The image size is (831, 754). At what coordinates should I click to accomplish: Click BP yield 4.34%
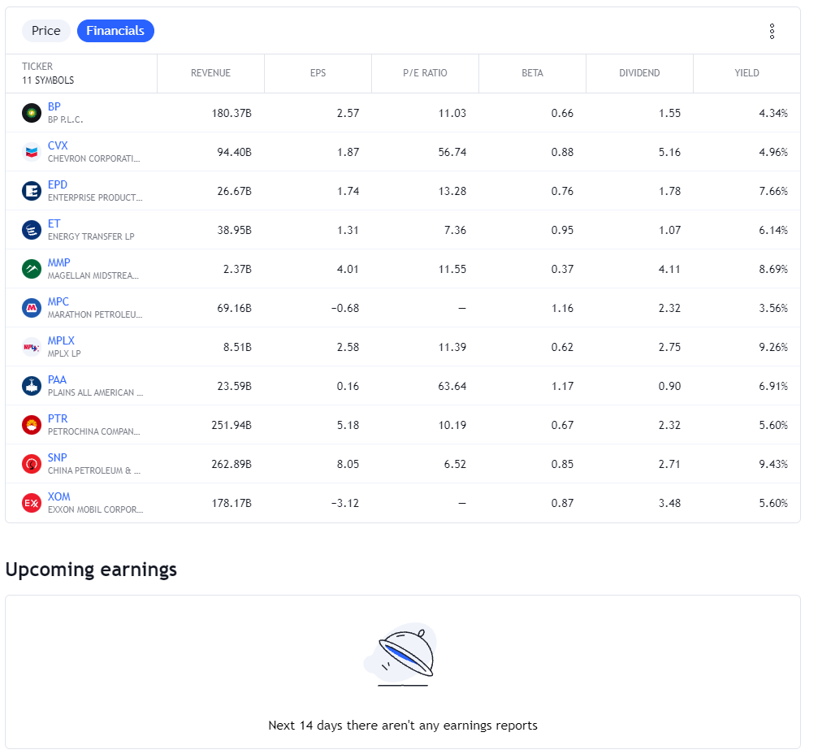click(773, 113)
